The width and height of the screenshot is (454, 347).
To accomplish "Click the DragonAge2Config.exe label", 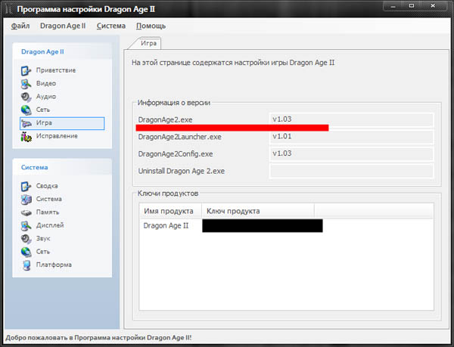I will tap(176, 153).
